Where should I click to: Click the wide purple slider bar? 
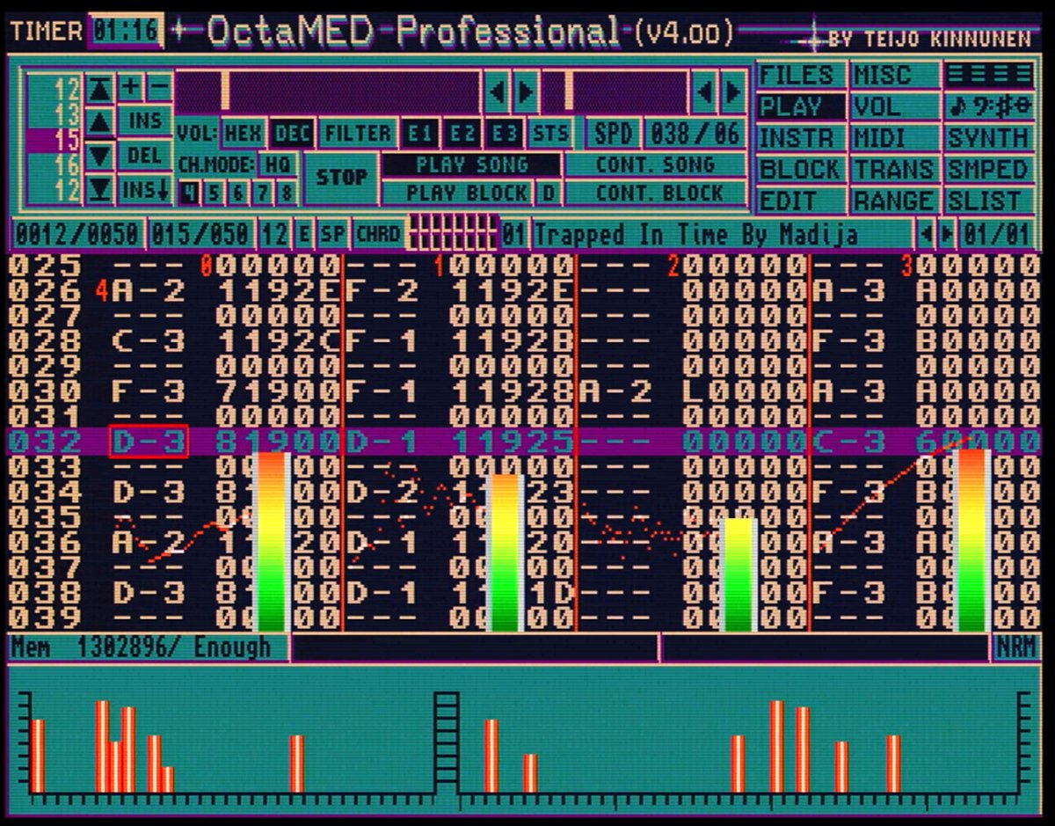pos(327,91)
